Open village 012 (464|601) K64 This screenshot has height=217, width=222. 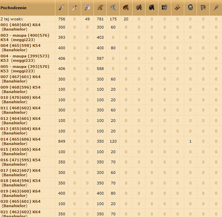[x=20, y=119]
